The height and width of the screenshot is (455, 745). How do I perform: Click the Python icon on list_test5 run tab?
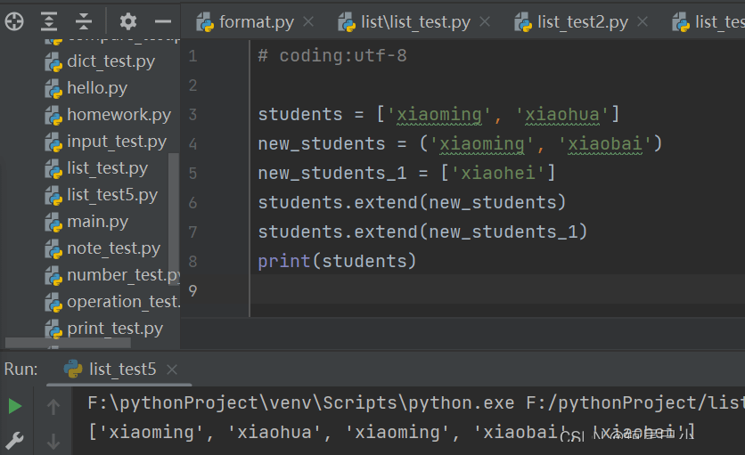coord(73,369)
